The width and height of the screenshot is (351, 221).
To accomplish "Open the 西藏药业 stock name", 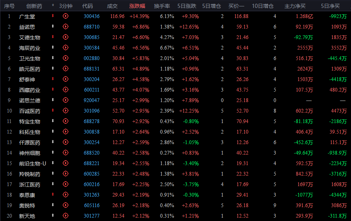I will point(30,90).
